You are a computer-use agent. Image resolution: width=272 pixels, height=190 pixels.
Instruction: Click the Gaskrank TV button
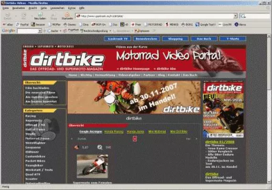point(117,38)
